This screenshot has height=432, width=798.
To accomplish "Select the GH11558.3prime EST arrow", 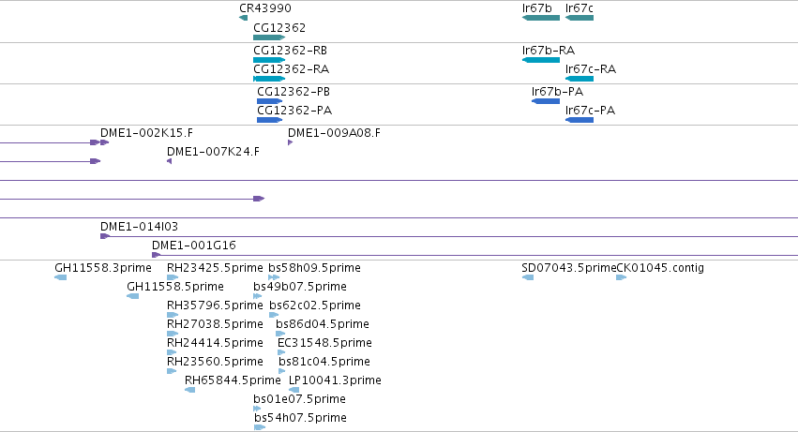I will point(61,277).
